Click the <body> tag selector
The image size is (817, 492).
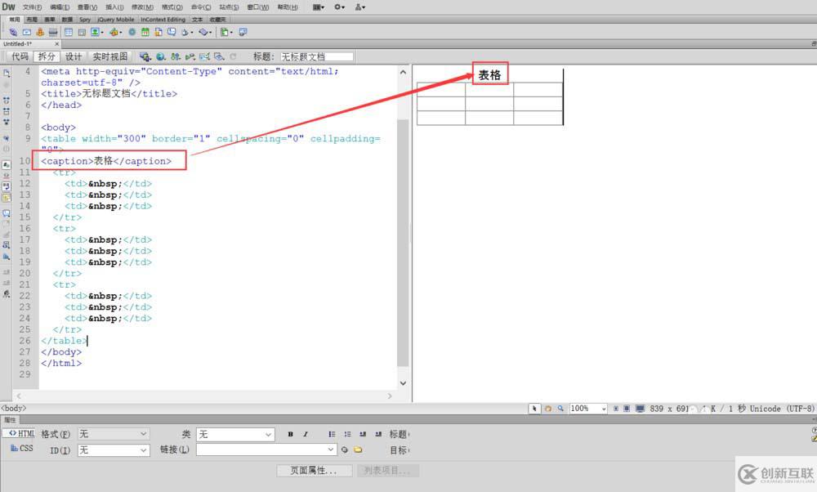pyautogui.click(x=14, y=408)
